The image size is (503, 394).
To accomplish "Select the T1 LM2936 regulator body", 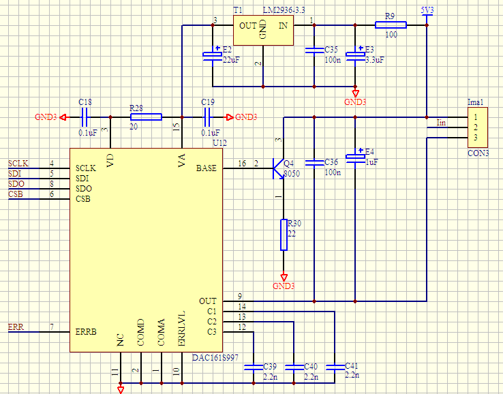I will pyautogui.click(x=263, y=30).
